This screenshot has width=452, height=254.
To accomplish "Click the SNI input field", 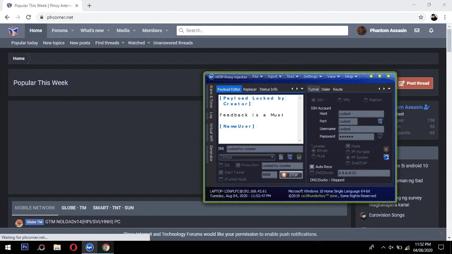I will coord(265,149).
